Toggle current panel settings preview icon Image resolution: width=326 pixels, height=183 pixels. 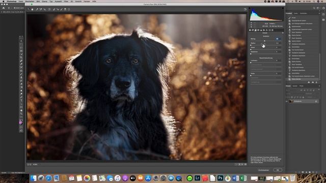[x=246, y=164]
